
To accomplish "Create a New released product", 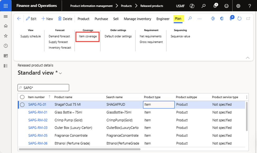I will (47, 19).
